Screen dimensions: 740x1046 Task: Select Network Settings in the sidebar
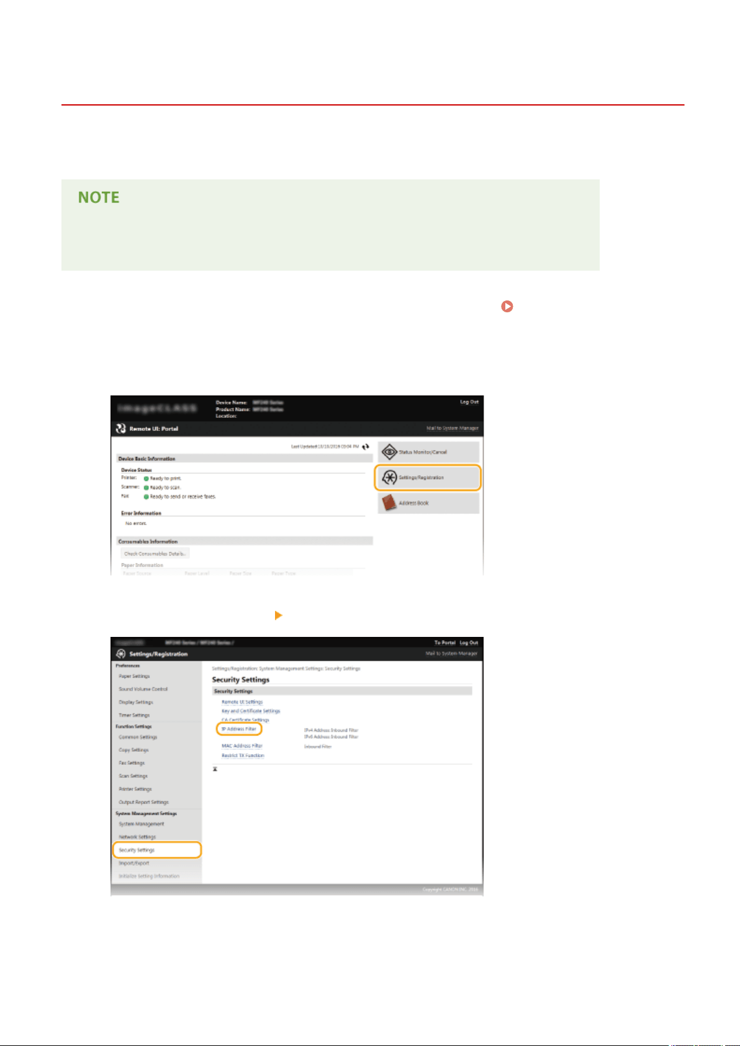[x=137, y=837]
